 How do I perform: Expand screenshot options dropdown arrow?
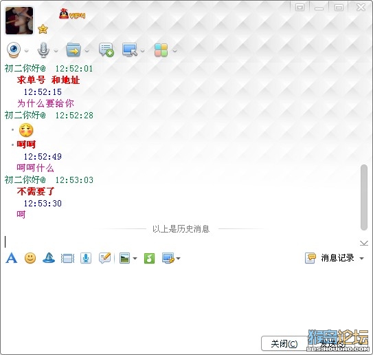tap(178, 258)
